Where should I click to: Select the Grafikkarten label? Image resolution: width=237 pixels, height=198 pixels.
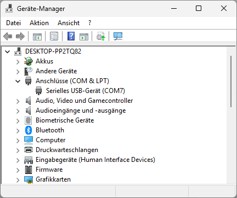[x=53, y=179]
